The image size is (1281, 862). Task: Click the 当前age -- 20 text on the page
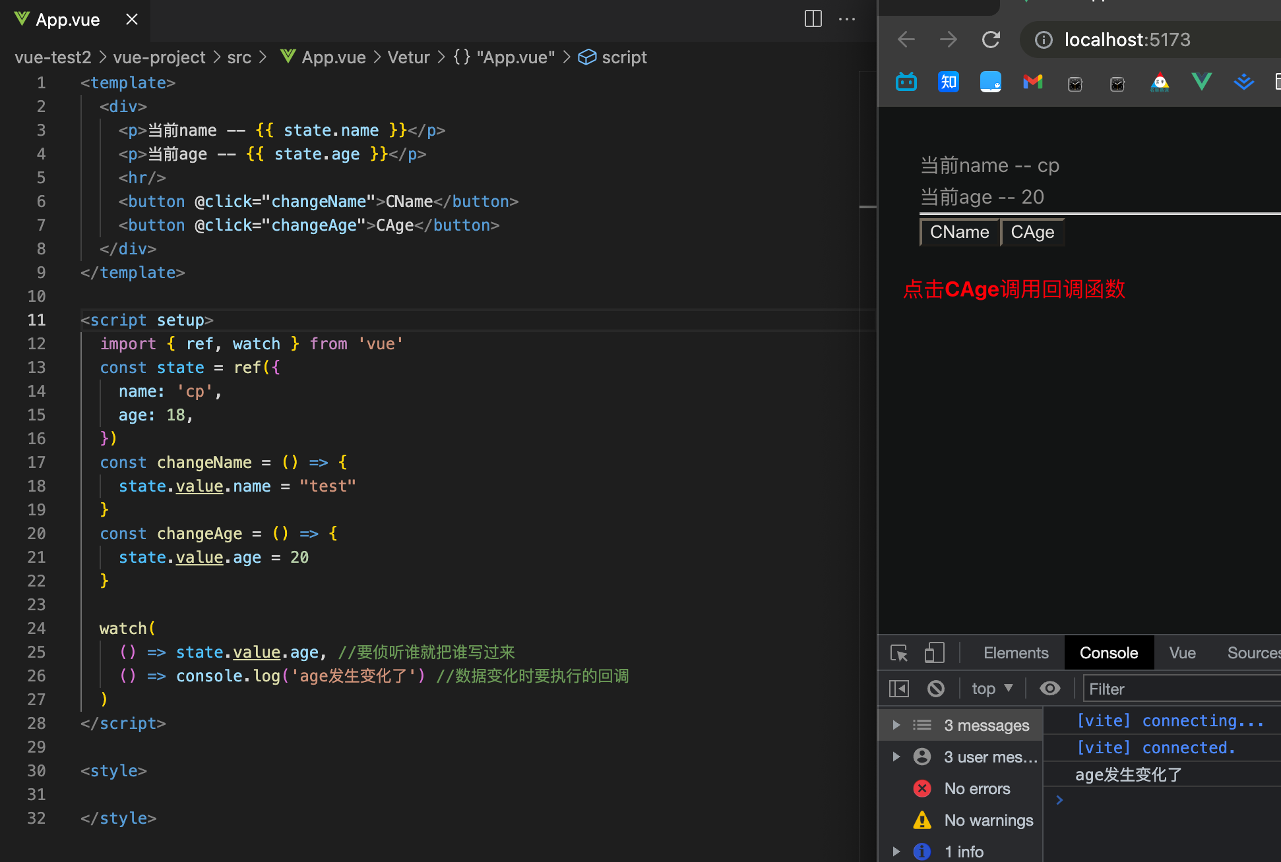(x=982, y=197)
